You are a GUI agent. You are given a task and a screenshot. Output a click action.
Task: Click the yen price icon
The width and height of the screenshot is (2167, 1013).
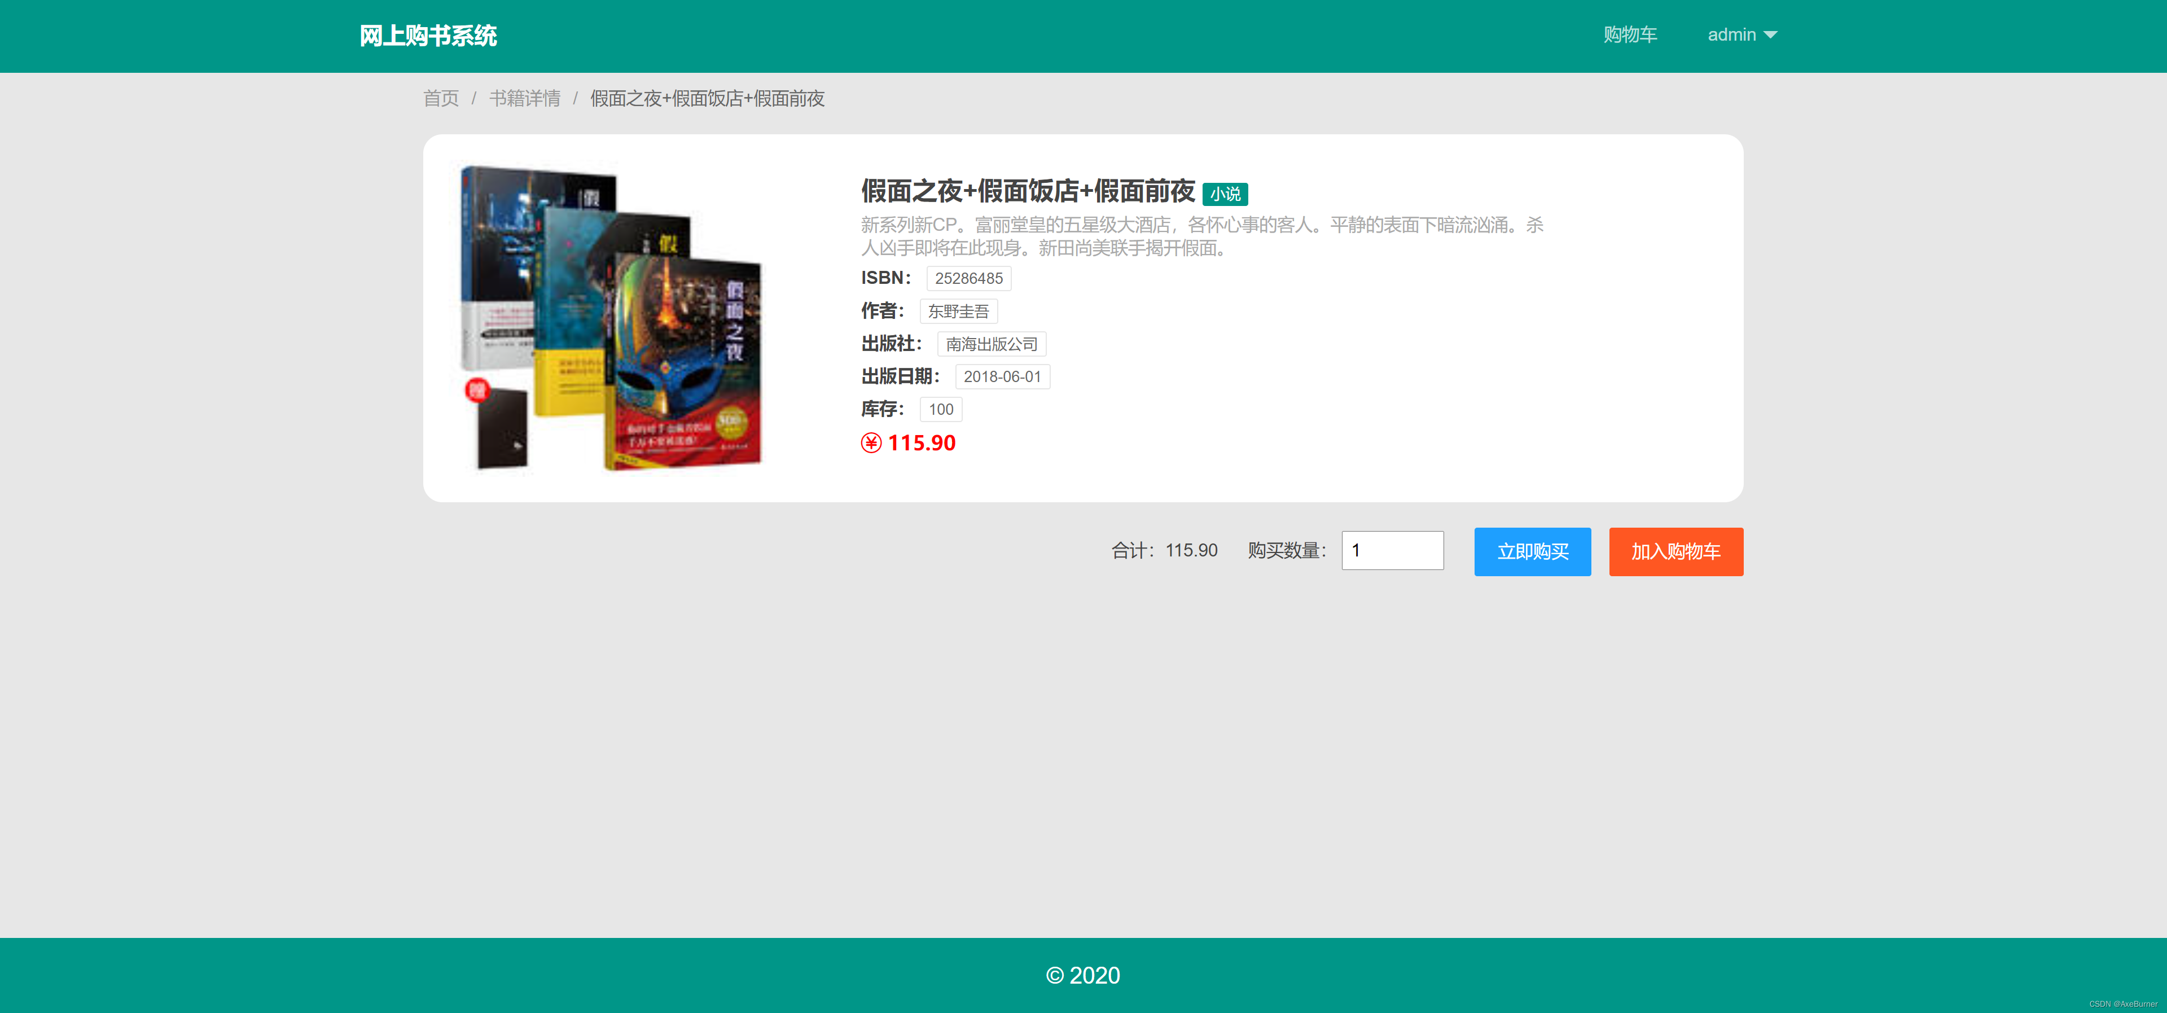871,442
